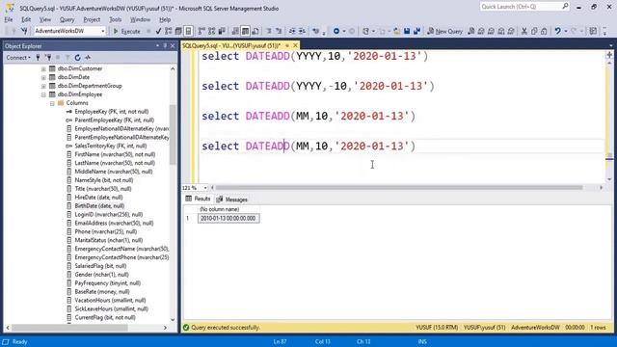The width and height of the screenshot is (617, 347).
Task: Click the Save All icon
Action: coord(416,31)
